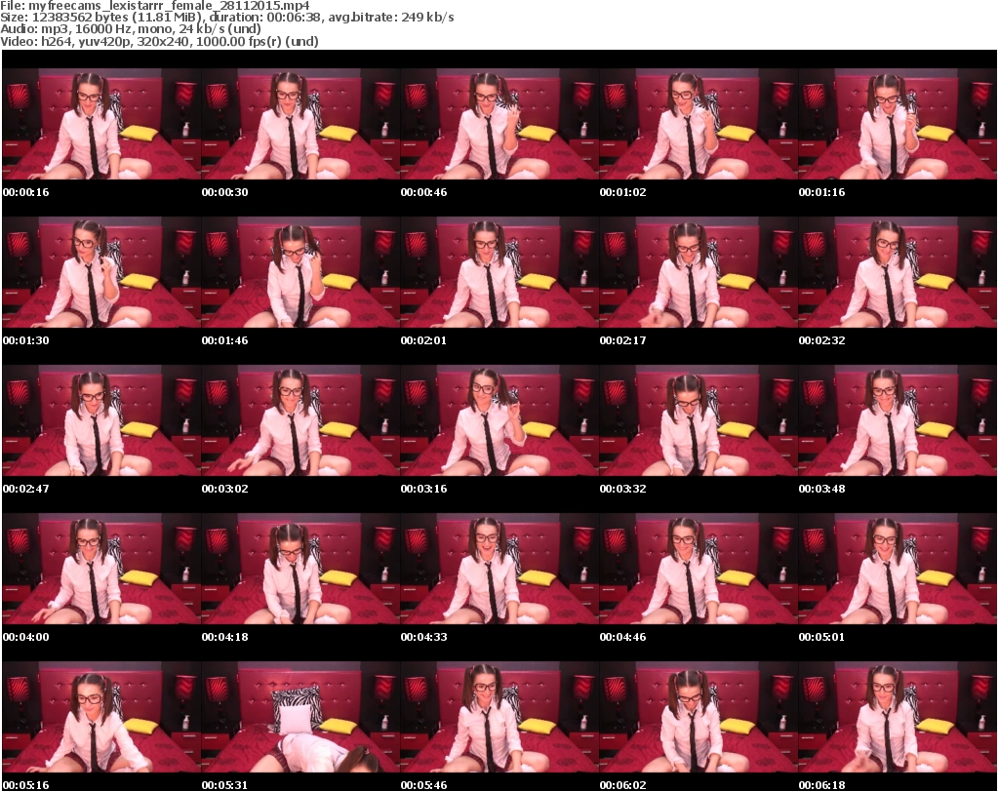Select the thumbnail at 00:00:46
The width and height of the screenshot is (999, 791).
click(499, 124)
